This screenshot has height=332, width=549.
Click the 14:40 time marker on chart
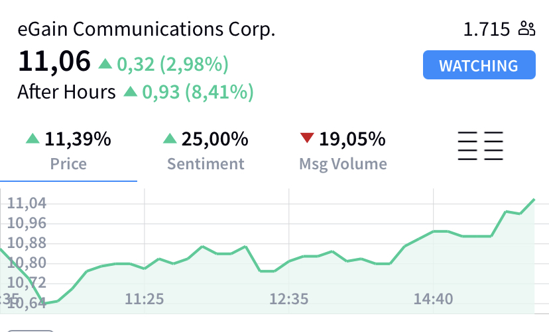434,299
